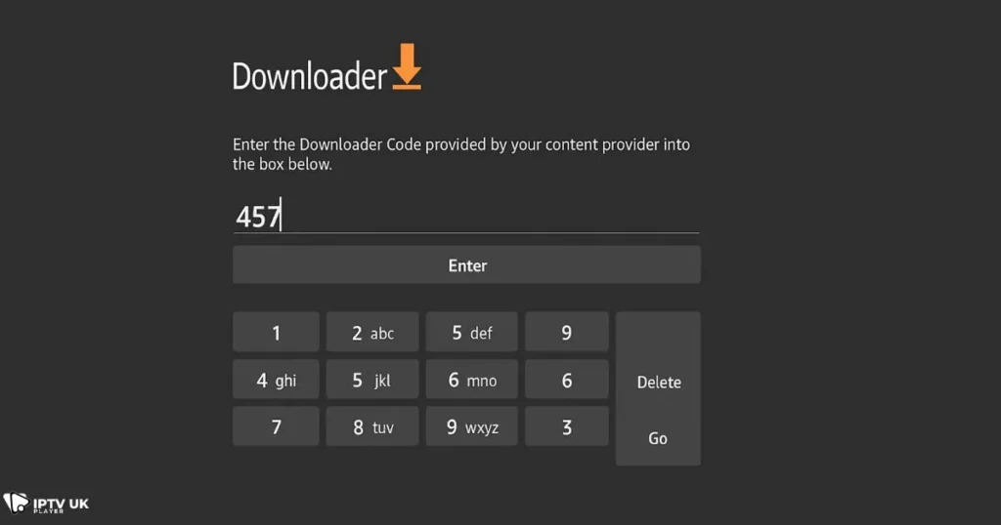
Task: Tap the 3 key on the keypad
Action: click(566, 426)
